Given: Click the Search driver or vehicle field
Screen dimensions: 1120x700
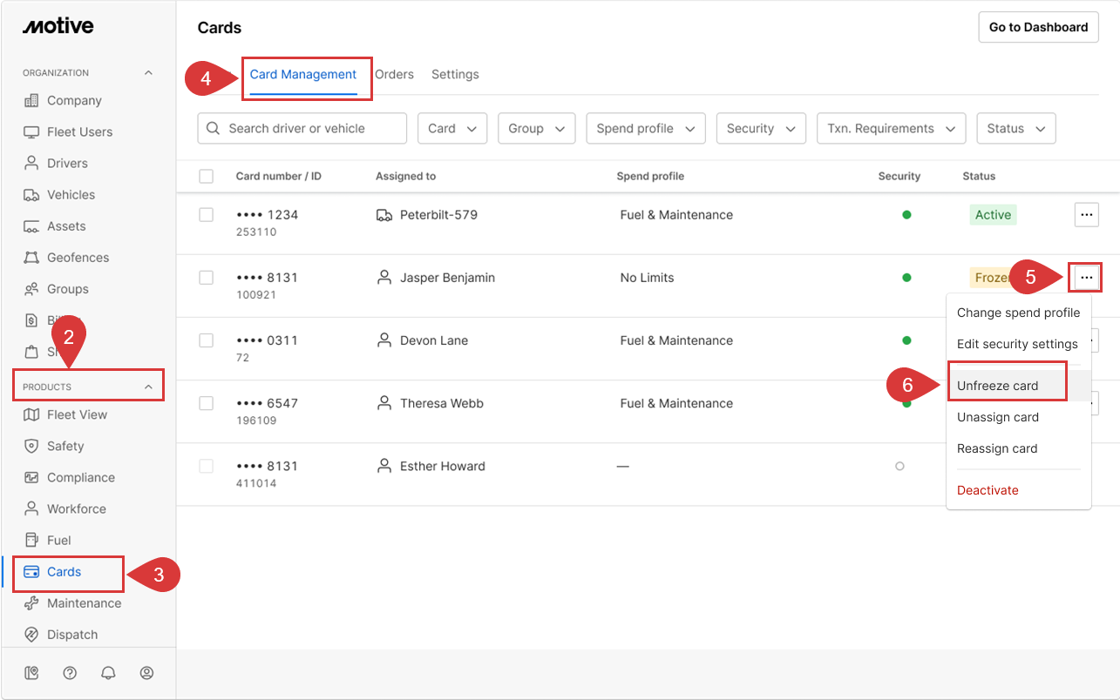Looking at the screenshot, I should click(302, 128).
